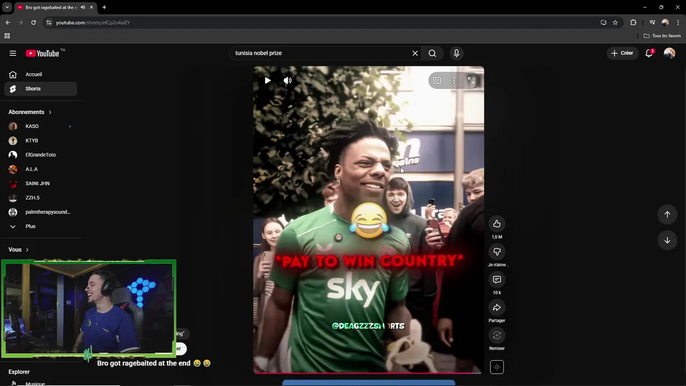Click the magnifier search button
Screen dimensions: 686x386
pyautogui.click(x=432, y=53)
